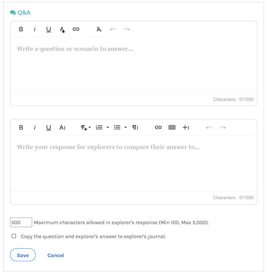Insert link in the question editor
267x274 pixels.
[76, 29]
